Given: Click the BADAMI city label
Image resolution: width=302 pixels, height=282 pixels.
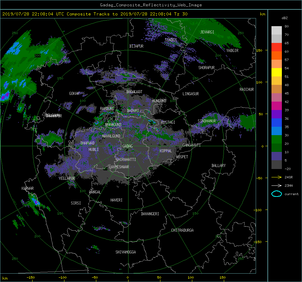Looking at the screenshot, I should point(133,111).
